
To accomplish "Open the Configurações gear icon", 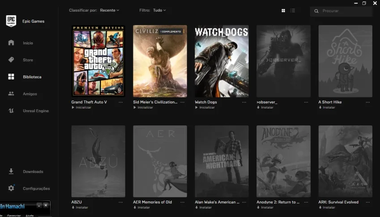I will click(x=11, y=188).
